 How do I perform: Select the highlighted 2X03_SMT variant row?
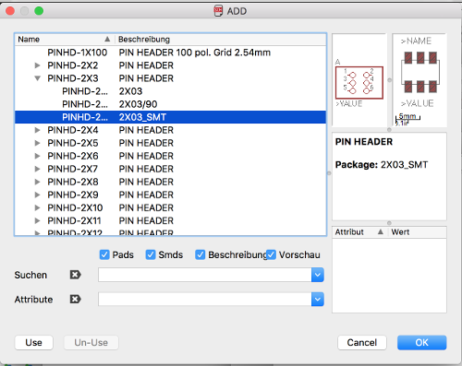click(170, 117)
